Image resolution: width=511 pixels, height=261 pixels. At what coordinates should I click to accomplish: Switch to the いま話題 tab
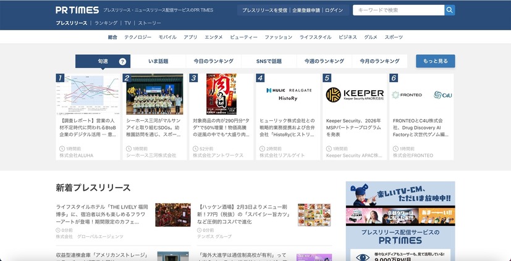pos(153,62)
